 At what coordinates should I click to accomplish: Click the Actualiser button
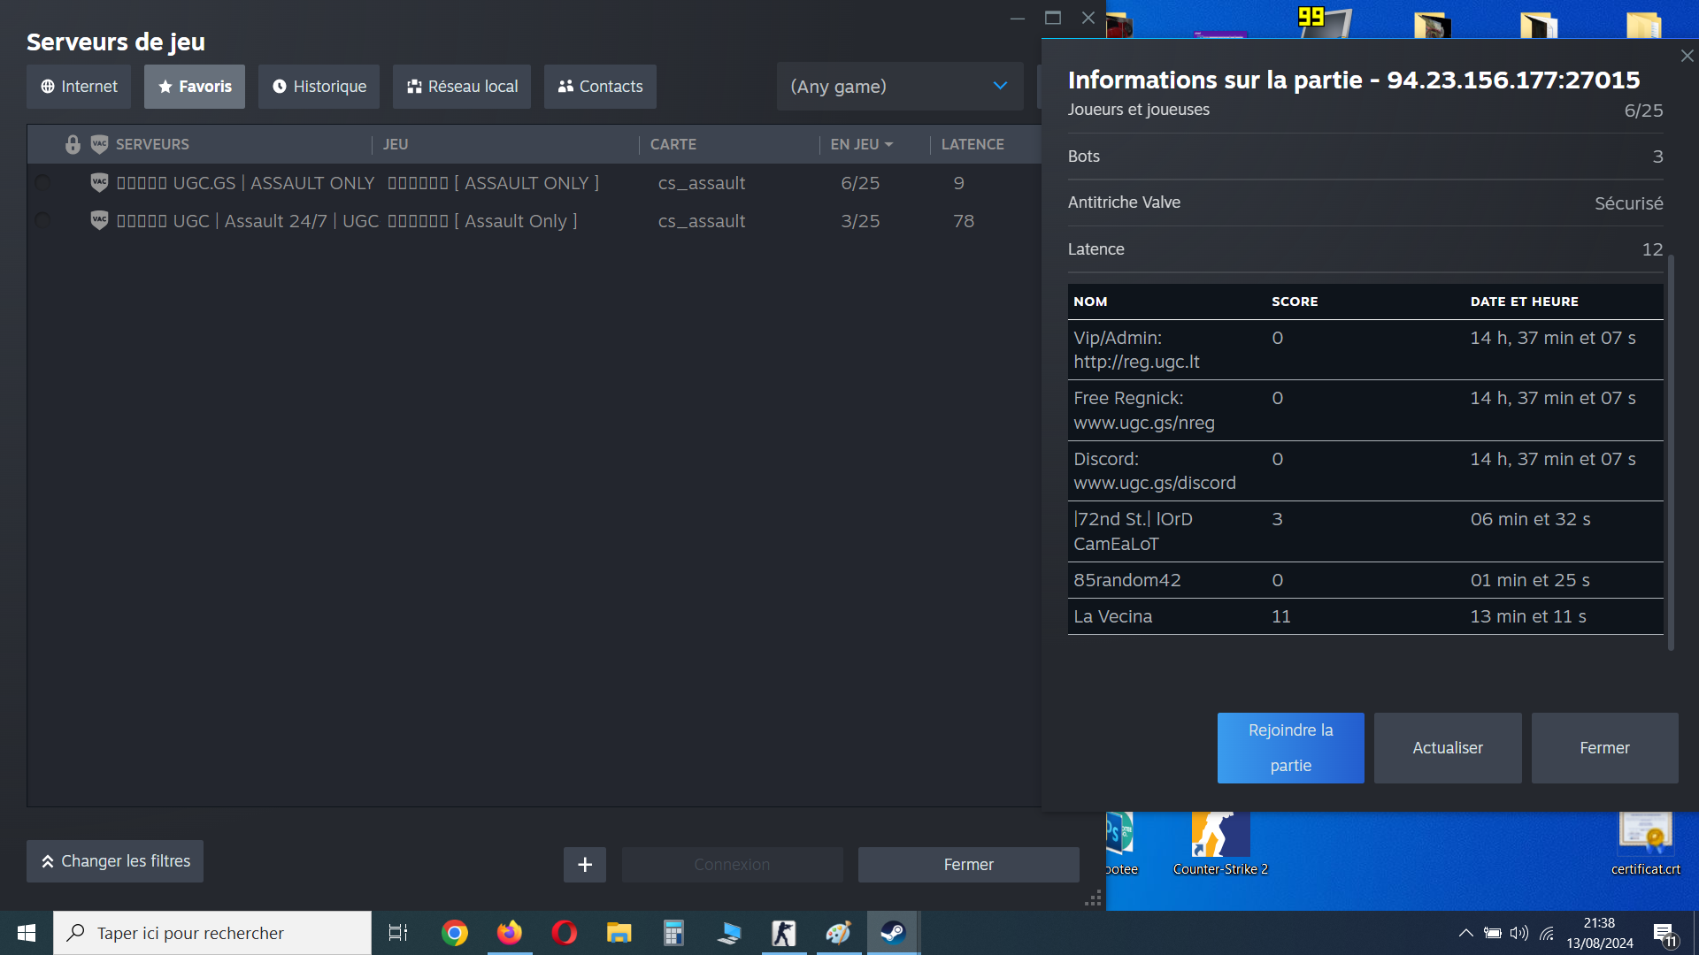coord(1448,748)
